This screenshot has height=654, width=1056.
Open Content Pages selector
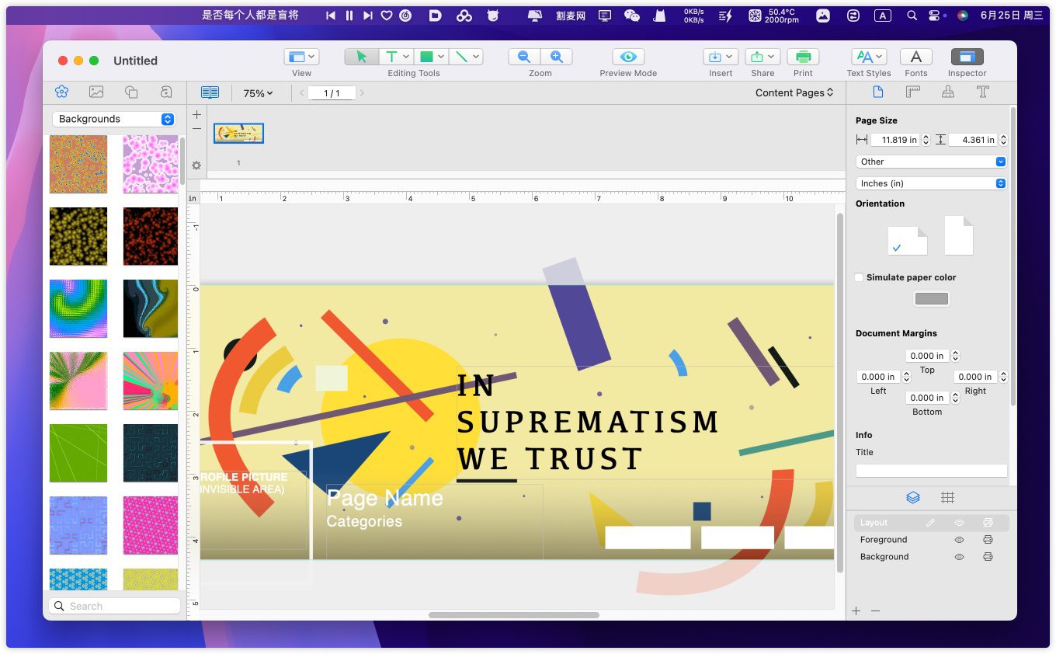coord(794,92)
